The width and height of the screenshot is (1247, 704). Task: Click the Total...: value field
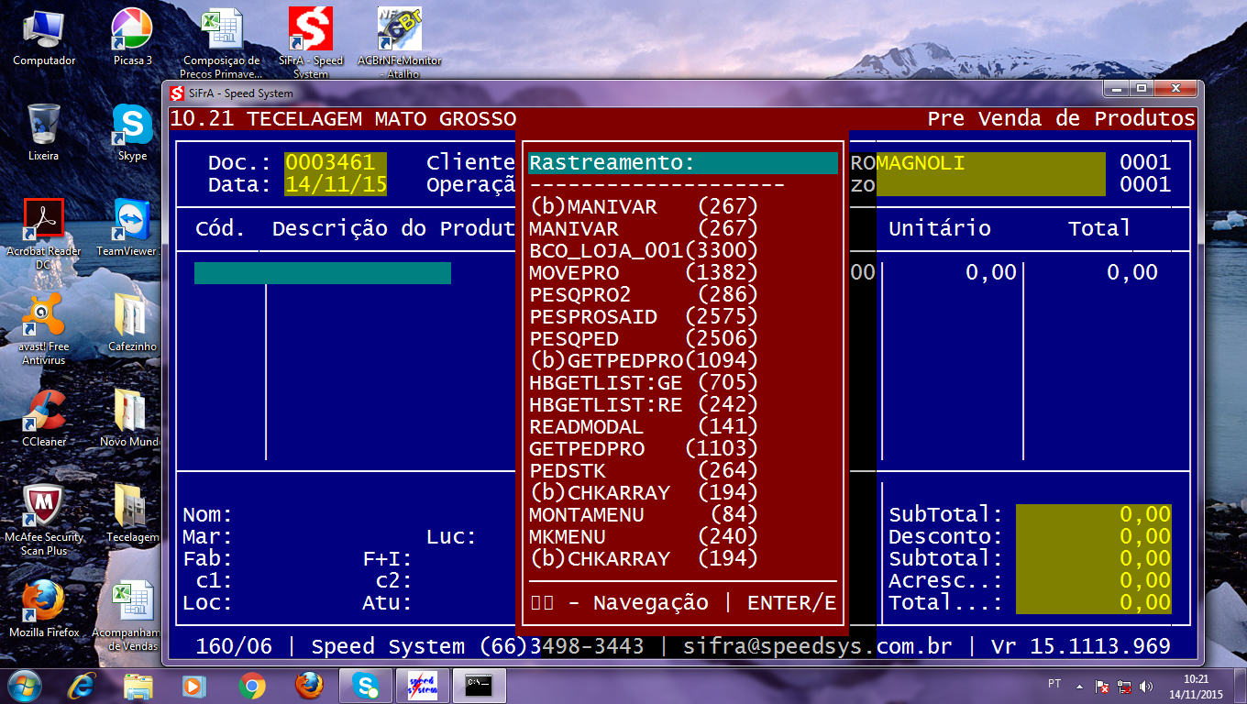[1094, 603]
